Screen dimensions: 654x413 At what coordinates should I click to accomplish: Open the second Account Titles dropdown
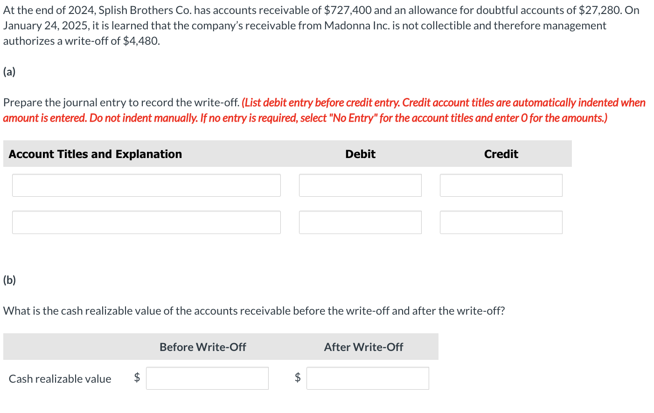coord(146,222)
